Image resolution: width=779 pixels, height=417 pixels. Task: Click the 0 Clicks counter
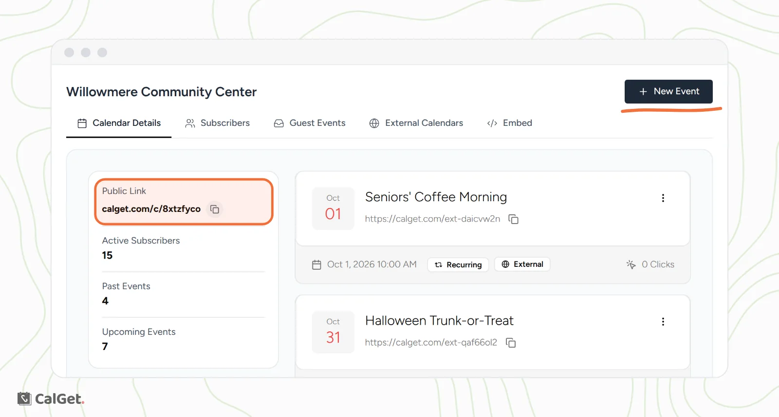[x=658, y=264]
